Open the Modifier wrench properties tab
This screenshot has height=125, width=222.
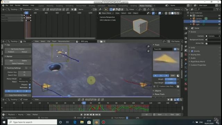[x=186, y=64]
